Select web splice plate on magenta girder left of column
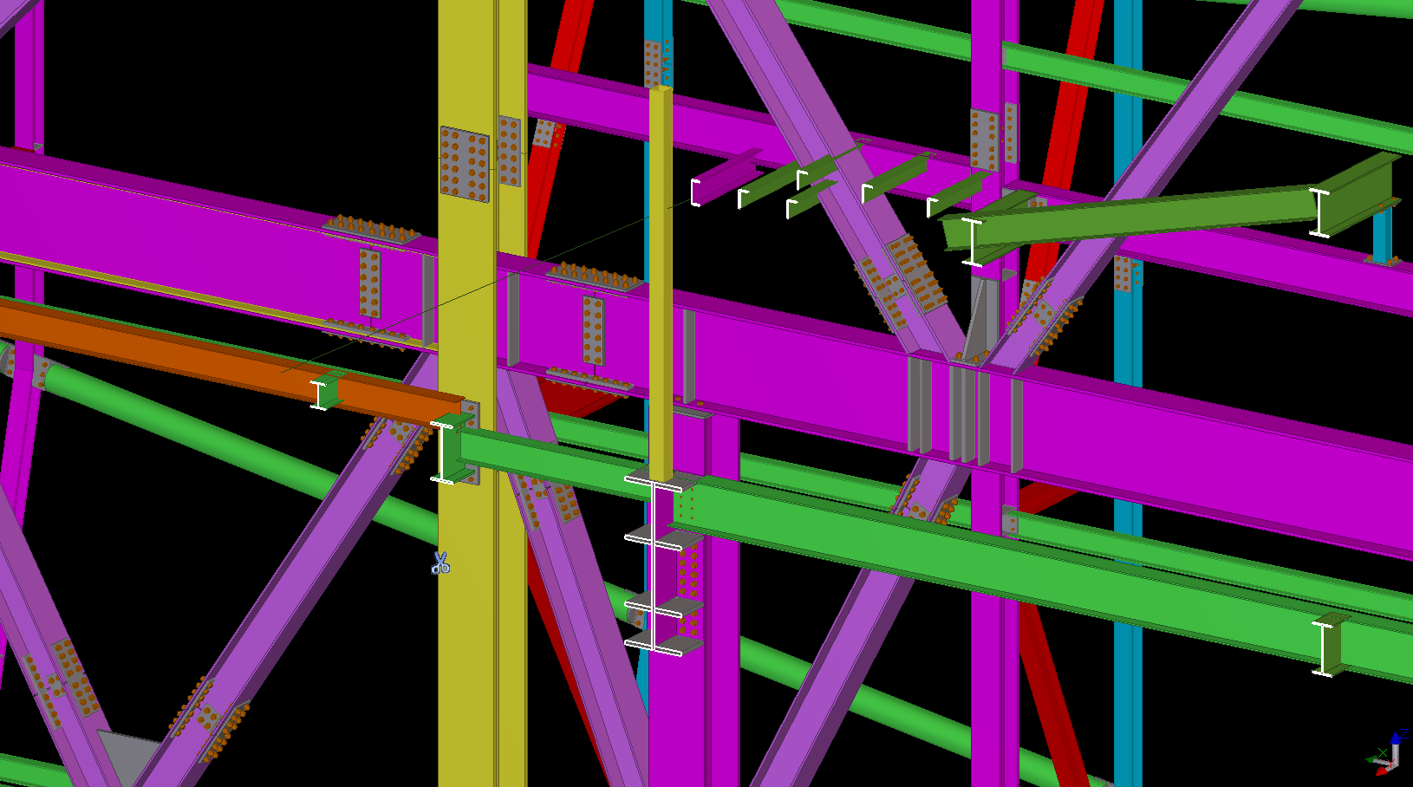1413x787 pixels. tap(369, 283)
